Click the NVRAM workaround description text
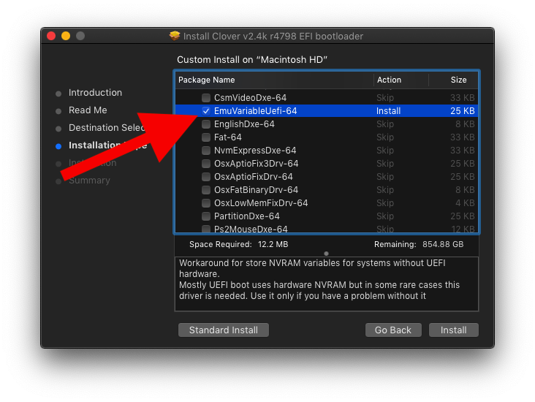This screenshot has height=402, width=535. 319,279
